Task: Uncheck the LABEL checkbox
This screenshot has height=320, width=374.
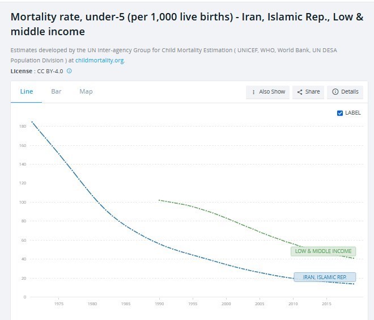Action: pos(340,113)
